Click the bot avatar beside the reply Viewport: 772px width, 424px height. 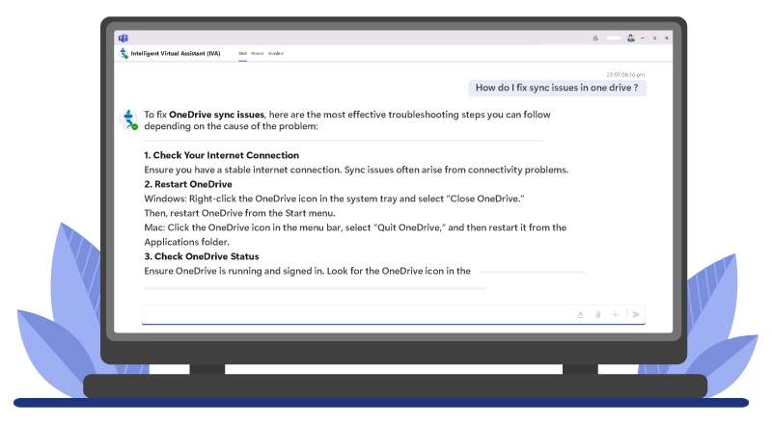point(128,119)
